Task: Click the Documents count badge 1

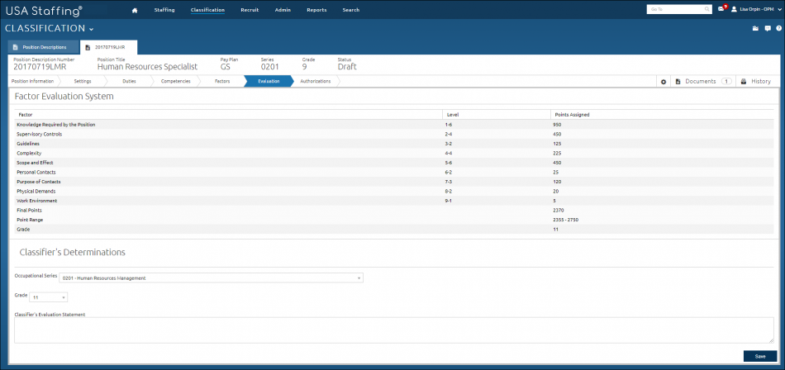Action: (x=726, y=81)
